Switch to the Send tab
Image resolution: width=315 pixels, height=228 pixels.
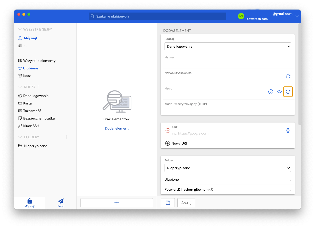[61, 203]
